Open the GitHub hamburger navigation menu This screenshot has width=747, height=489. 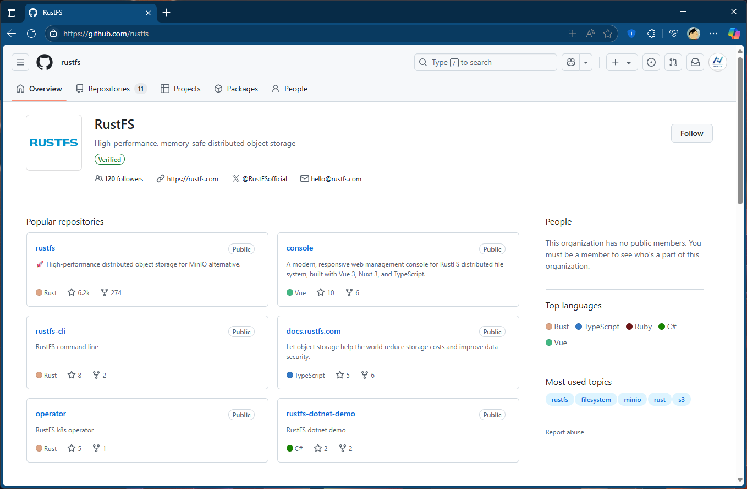pos(20,62)
